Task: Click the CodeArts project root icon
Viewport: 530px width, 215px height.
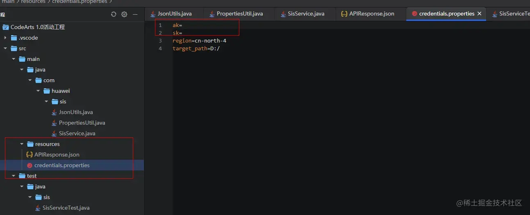Action: click(6, 27)
